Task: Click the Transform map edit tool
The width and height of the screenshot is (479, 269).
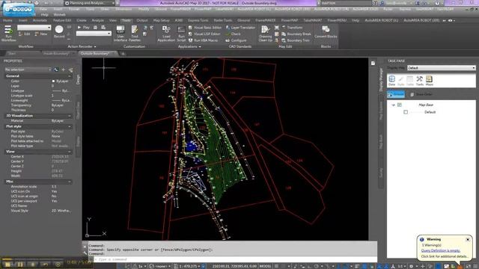Action: click(x=292, y=28)
